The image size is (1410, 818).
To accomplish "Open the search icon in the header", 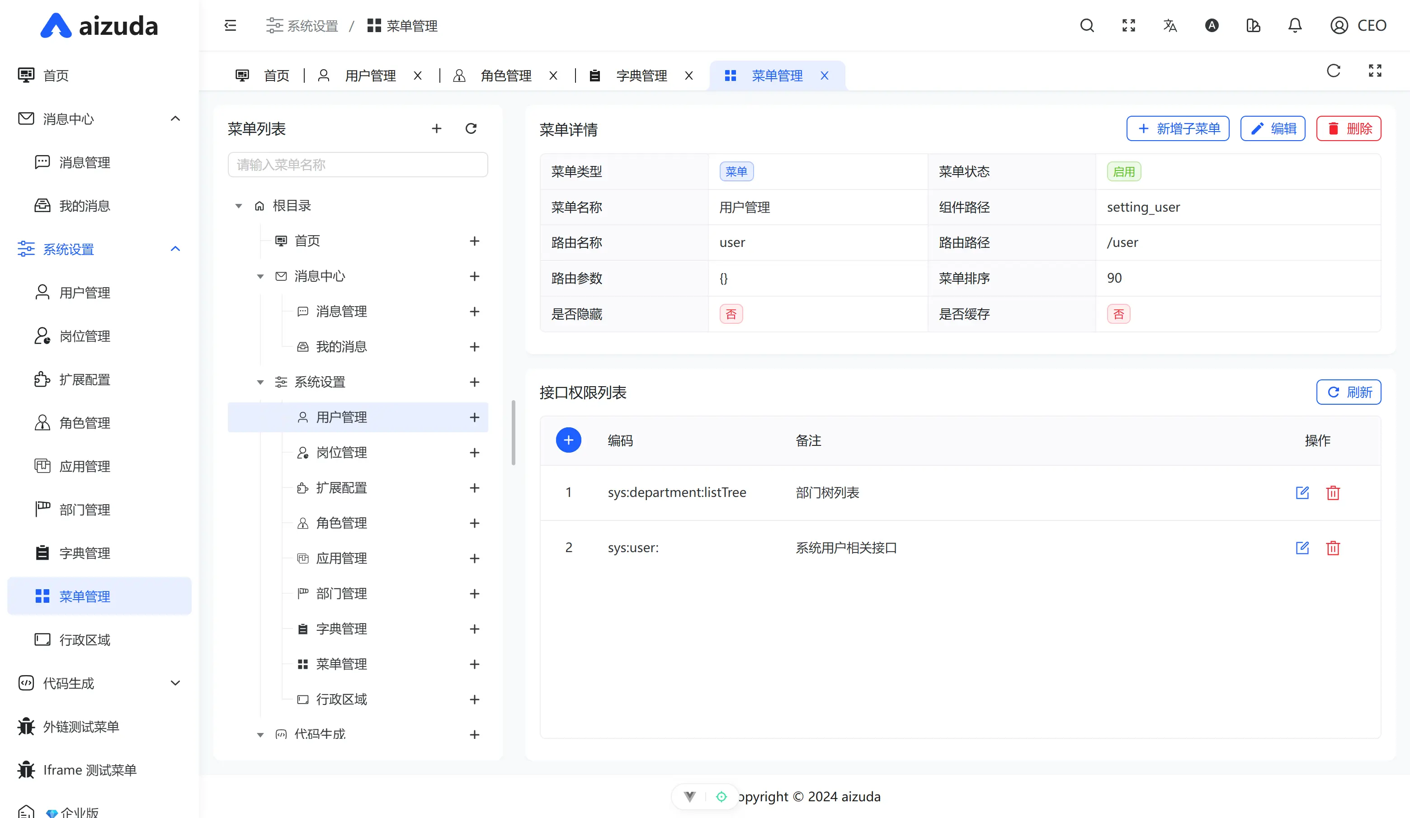I will coord(1087,26).
